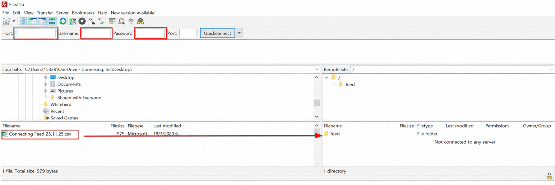
Task: Click the padlock encryption status icon
Action: click(x=549, y=176)
